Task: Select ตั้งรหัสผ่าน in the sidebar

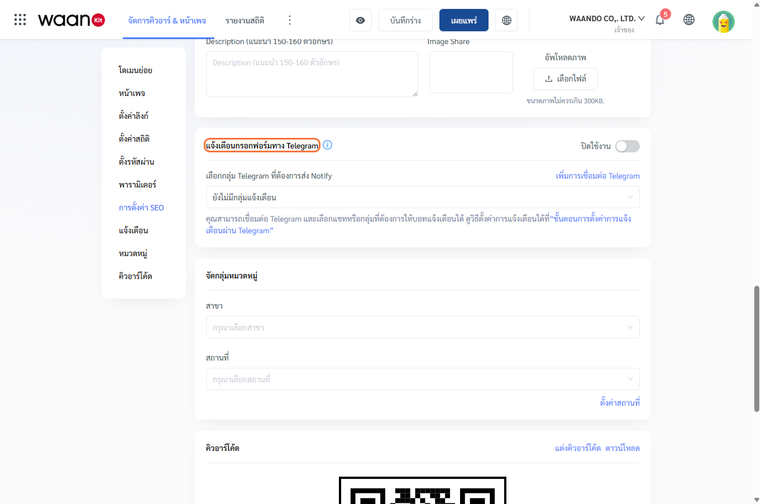Action: [136, 162]
